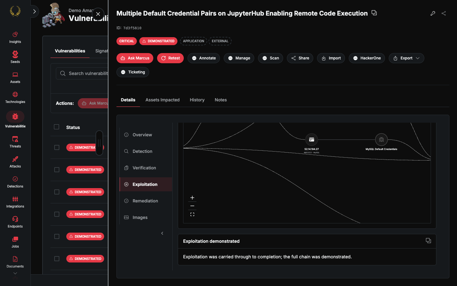The height and width of the screenshot is (286, 457).
Task: Tick the select-all checkbox beside Status
Action: tap(56, 127)
